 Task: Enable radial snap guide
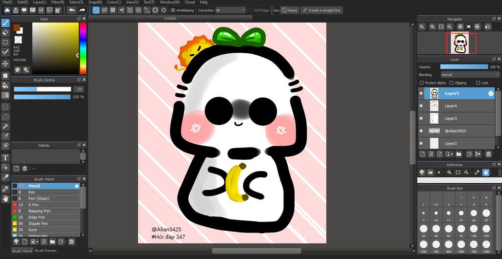pyautogui.click(x=129, y=10)
